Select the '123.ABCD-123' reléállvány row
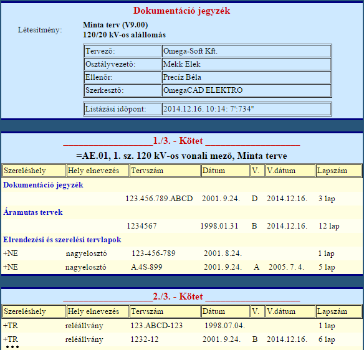This screenshot has width=364, height=350. point(182,326)
